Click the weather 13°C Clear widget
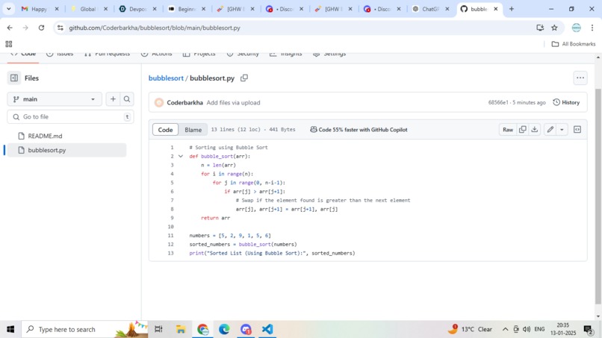602x338 pixels. pos(470,329)
